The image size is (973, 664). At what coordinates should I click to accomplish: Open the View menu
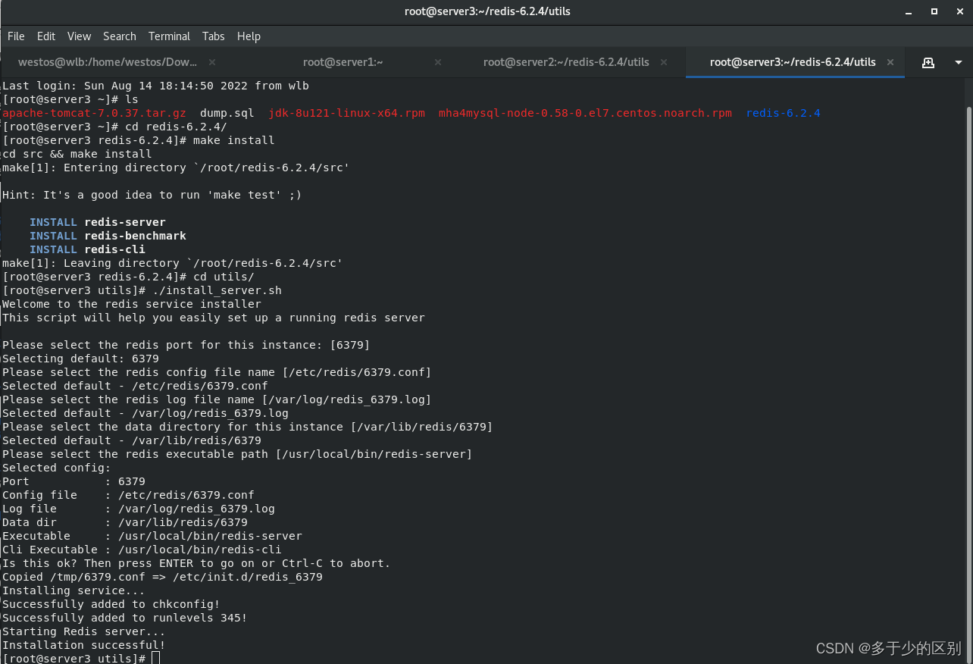[79, 36]
